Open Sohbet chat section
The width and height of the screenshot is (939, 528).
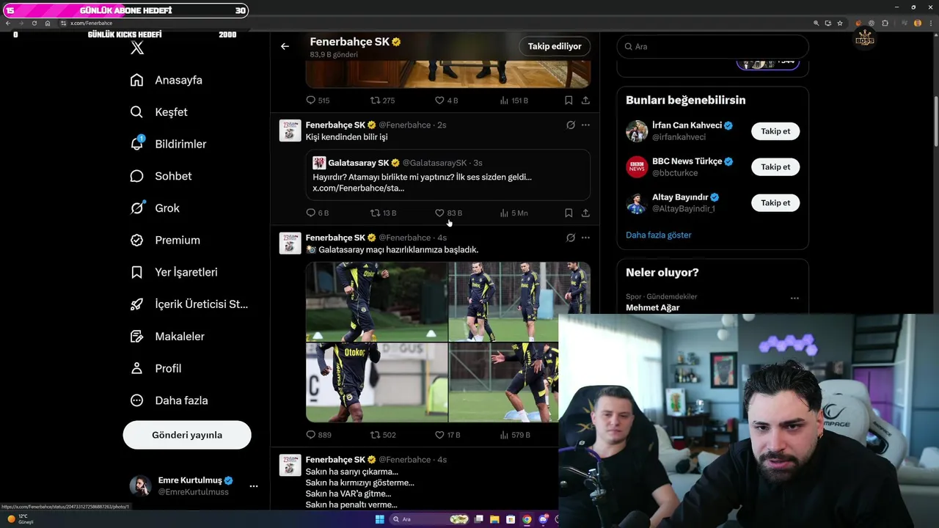(161, 176)
